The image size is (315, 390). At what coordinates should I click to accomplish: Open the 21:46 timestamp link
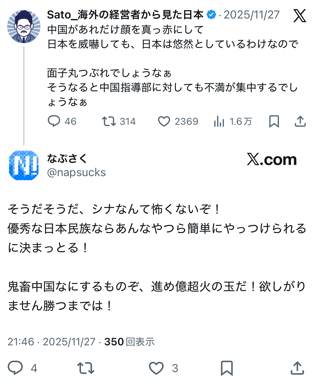click(x=21, y=342)
